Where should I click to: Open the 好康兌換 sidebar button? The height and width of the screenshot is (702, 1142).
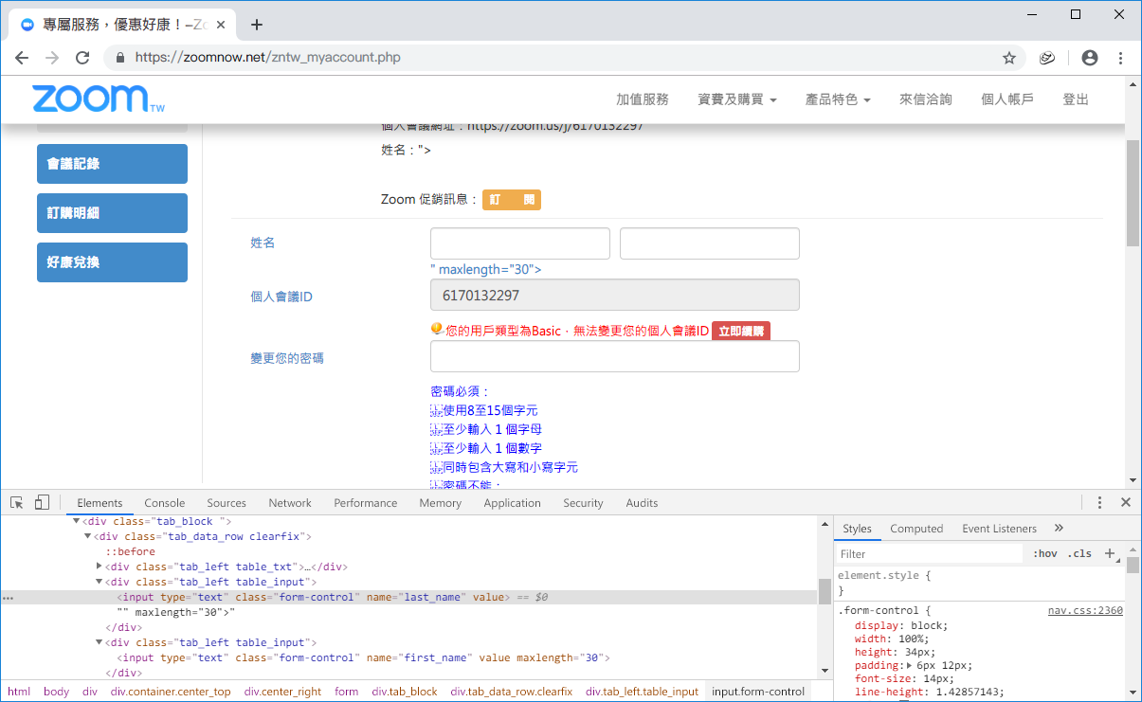(112, 262)
